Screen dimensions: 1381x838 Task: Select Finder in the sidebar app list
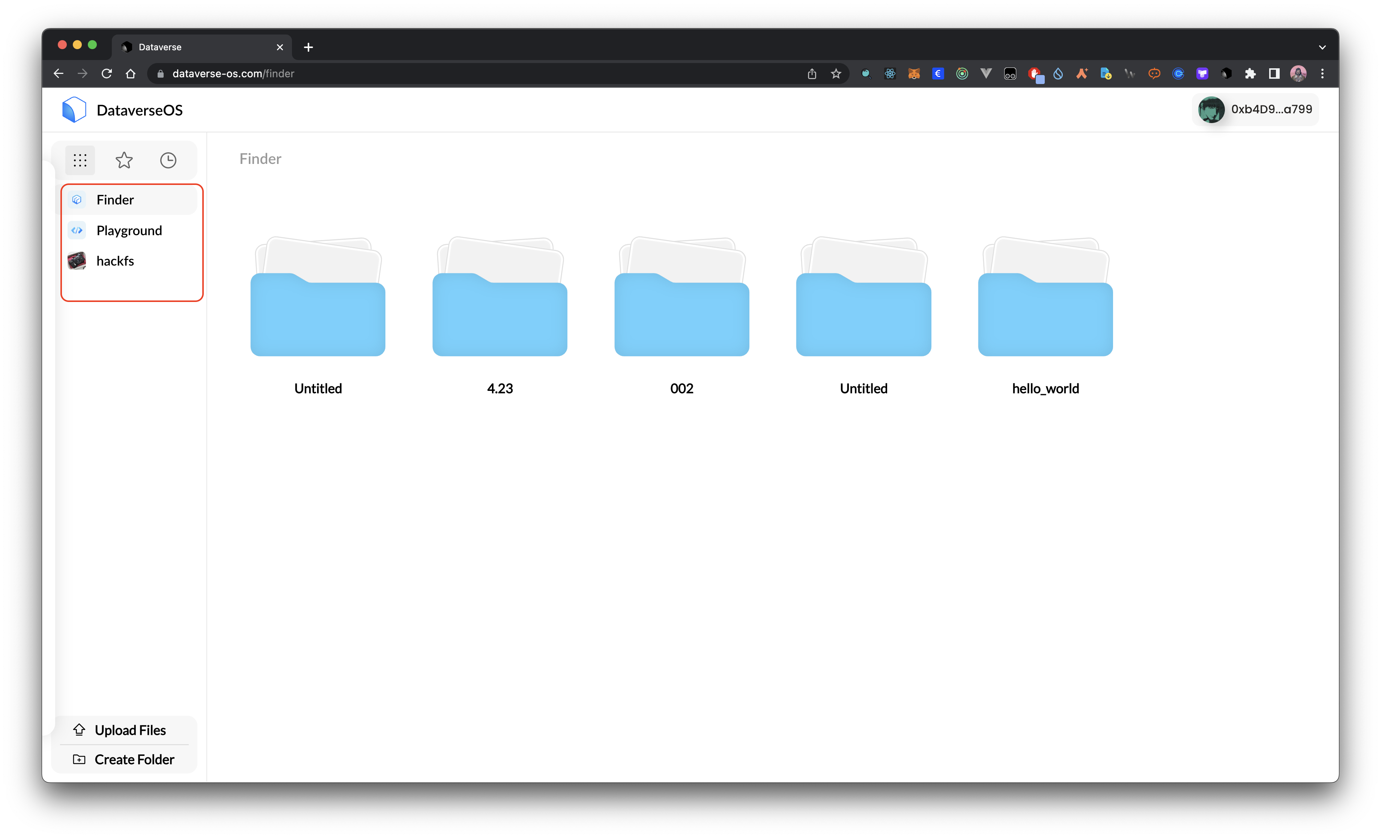[x=115, y=200]
